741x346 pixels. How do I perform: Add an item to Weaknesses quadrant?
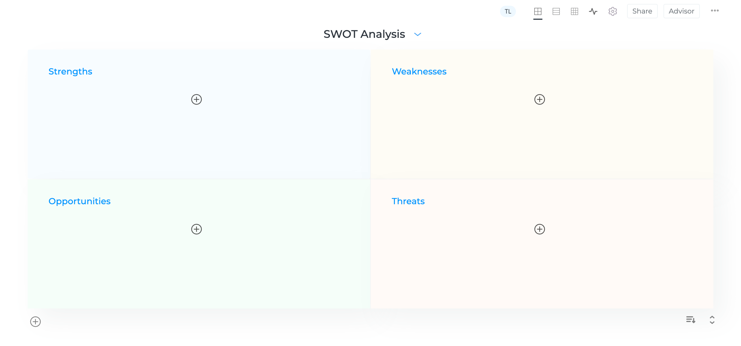(539, 99)
